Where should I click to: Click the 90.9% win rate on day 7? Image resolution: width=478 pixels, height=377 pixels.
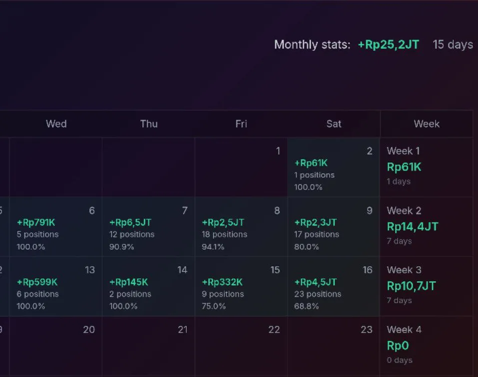(122, 247)
